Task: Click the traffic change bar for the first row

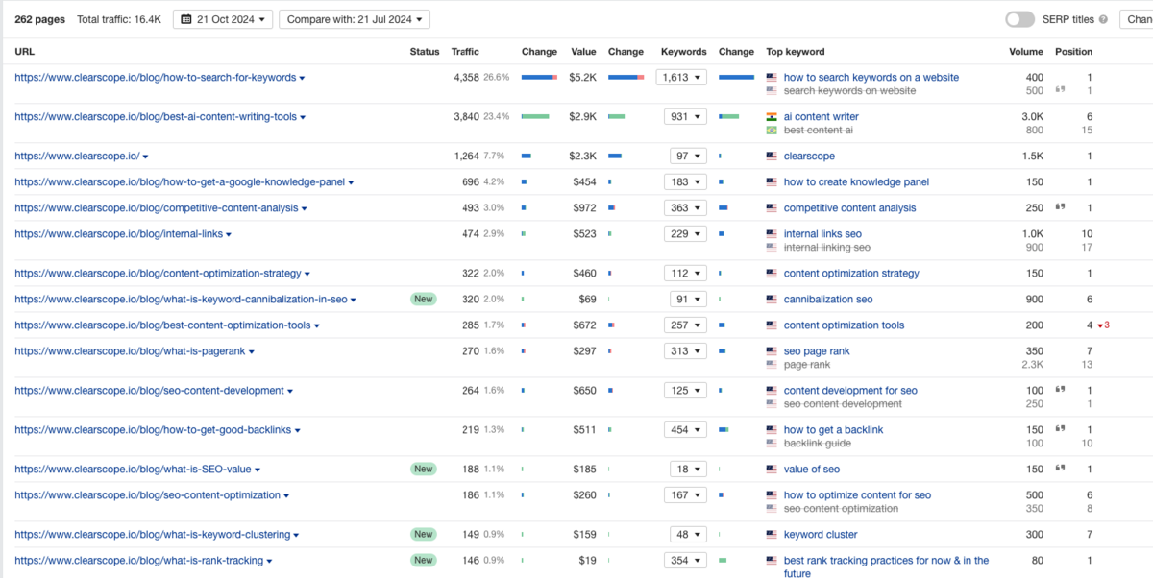Action: (x=539, y=78)
